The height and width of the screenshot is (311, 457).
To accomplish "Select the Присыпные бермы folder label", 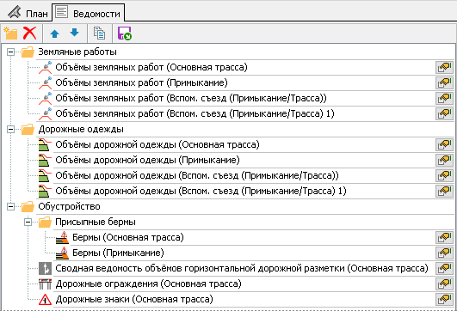I will click(x=96, y=223).
